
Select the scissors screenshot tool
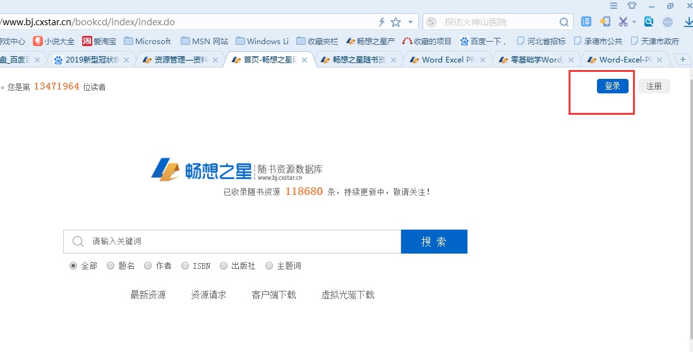[623, 21]
